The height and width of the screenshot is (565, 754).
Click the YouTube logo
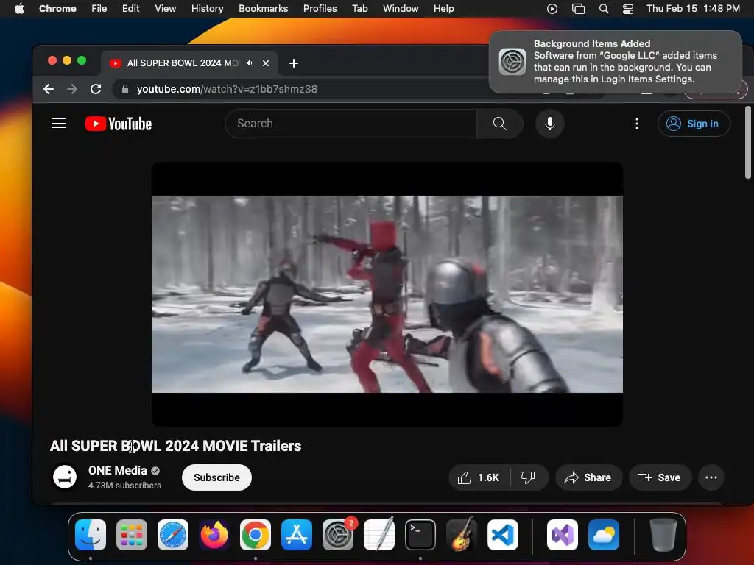pos(119,124)
